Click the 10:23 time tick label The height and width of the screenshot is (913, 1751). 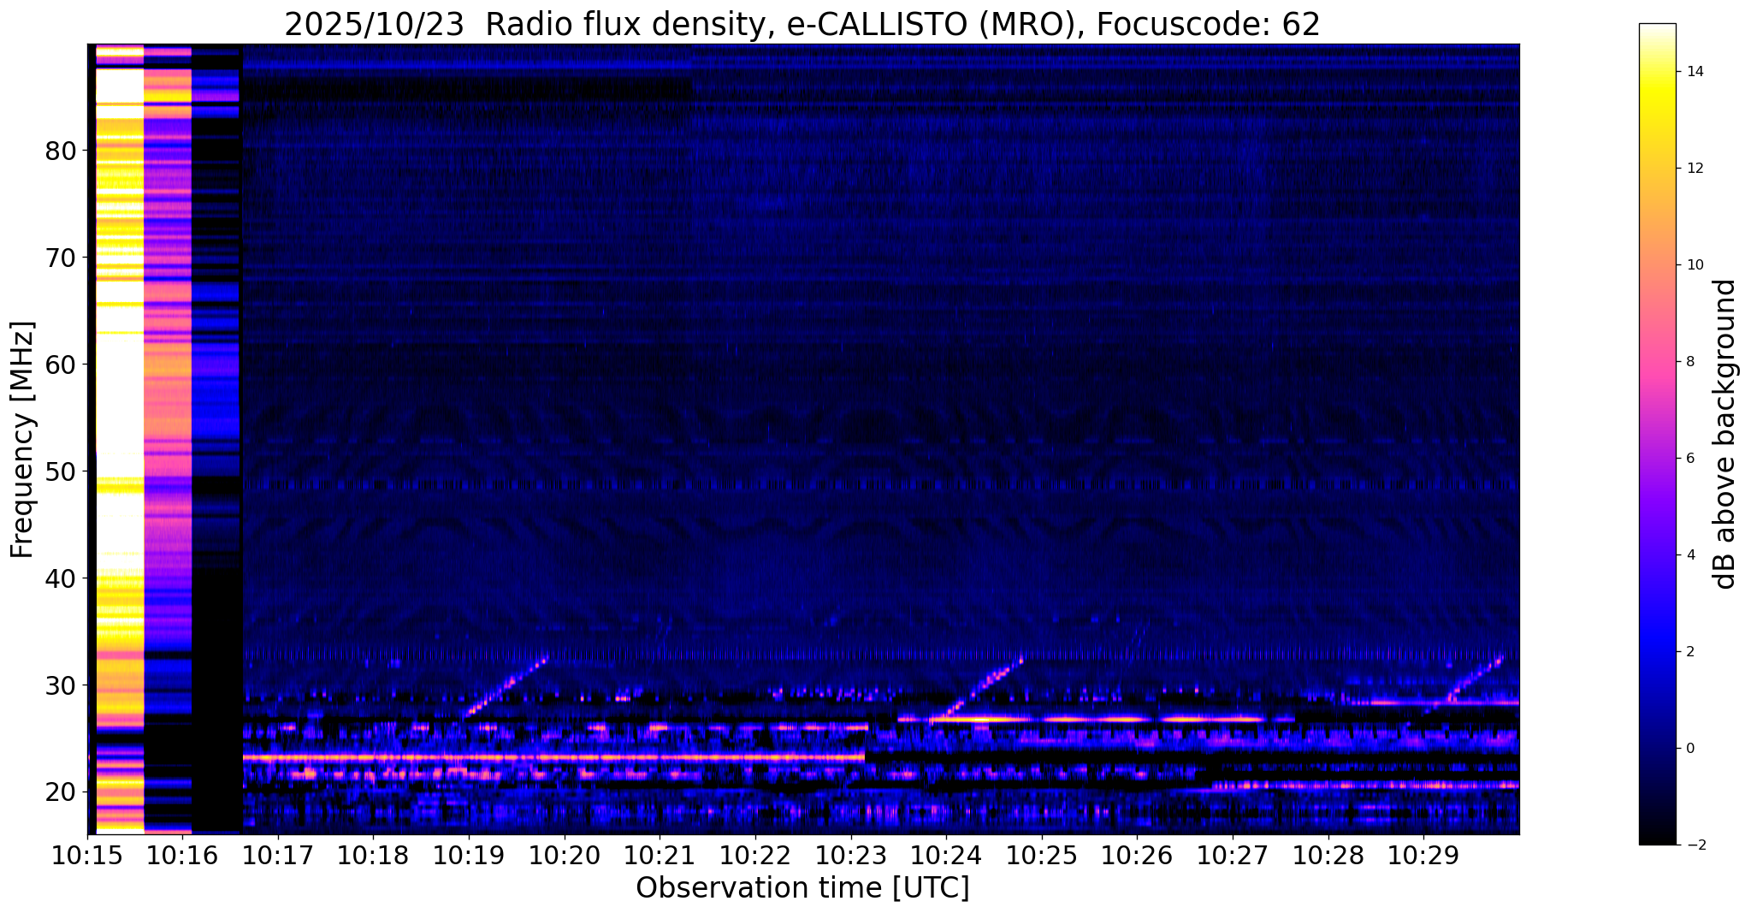tap(850, 855)
